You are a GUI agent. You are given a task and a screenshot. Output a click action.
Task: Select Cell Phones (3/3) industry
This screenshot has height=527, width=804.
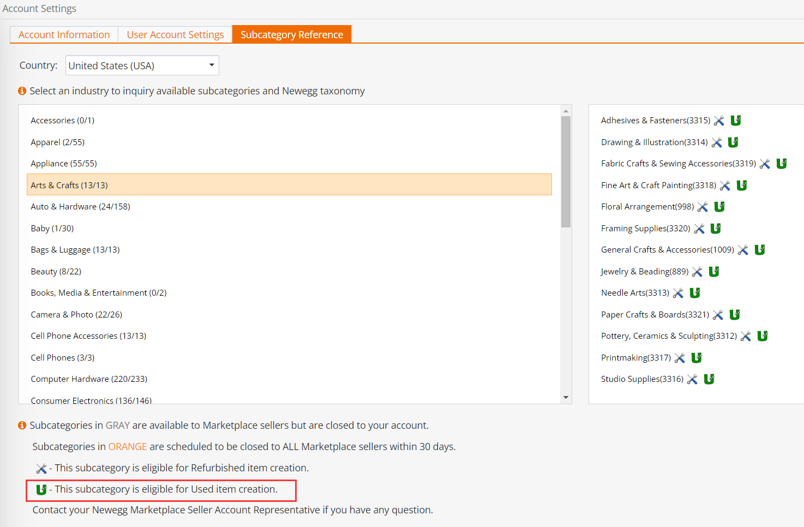[x=289, y=358]
